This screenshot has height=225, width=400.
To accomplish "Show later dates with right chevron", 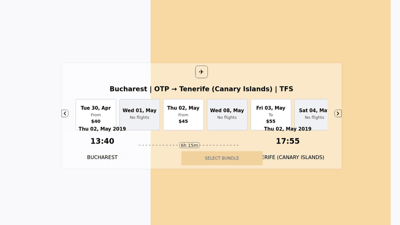I will pyautogui.click(x=338, y=113).
